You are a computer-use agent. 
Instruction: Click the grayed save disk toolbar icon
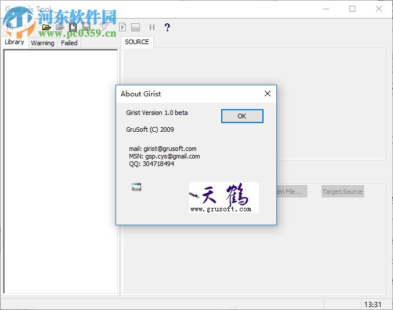click(x=86, y=27)
